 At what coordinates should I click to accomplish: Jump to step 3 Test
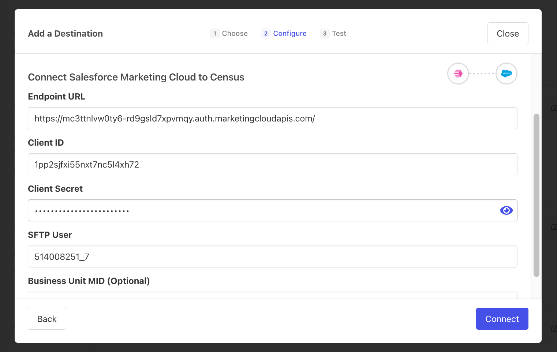point(333,33)
